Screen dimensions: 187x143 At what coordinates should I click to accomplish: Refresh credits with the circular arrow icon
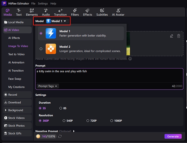pos(60,136)
